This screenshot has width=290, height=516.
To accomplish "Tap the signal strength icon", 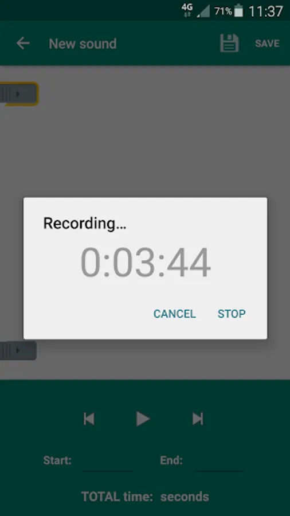I will 204,11.
